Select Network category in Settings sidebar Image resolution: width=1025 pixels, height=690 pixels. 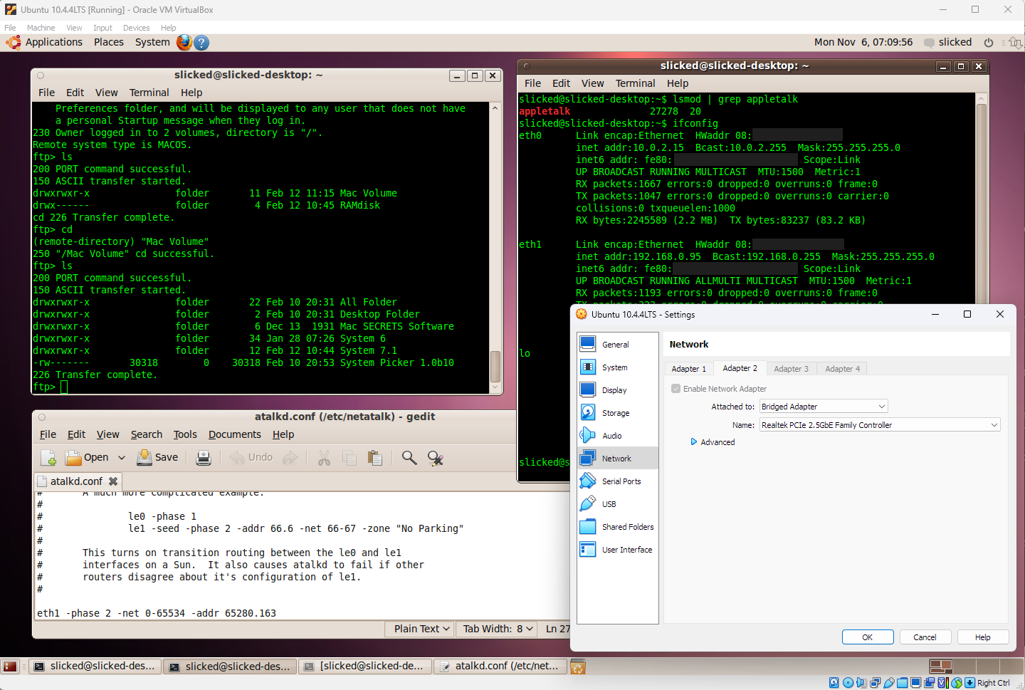tap(617, 459)
